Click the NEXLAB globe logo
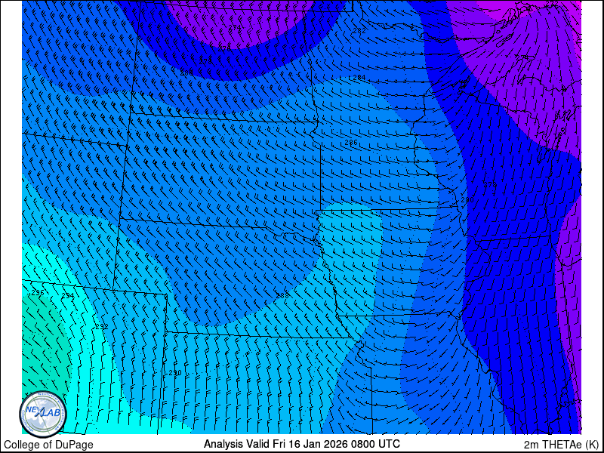Screen dimensions: 604x453 point(43,414)
